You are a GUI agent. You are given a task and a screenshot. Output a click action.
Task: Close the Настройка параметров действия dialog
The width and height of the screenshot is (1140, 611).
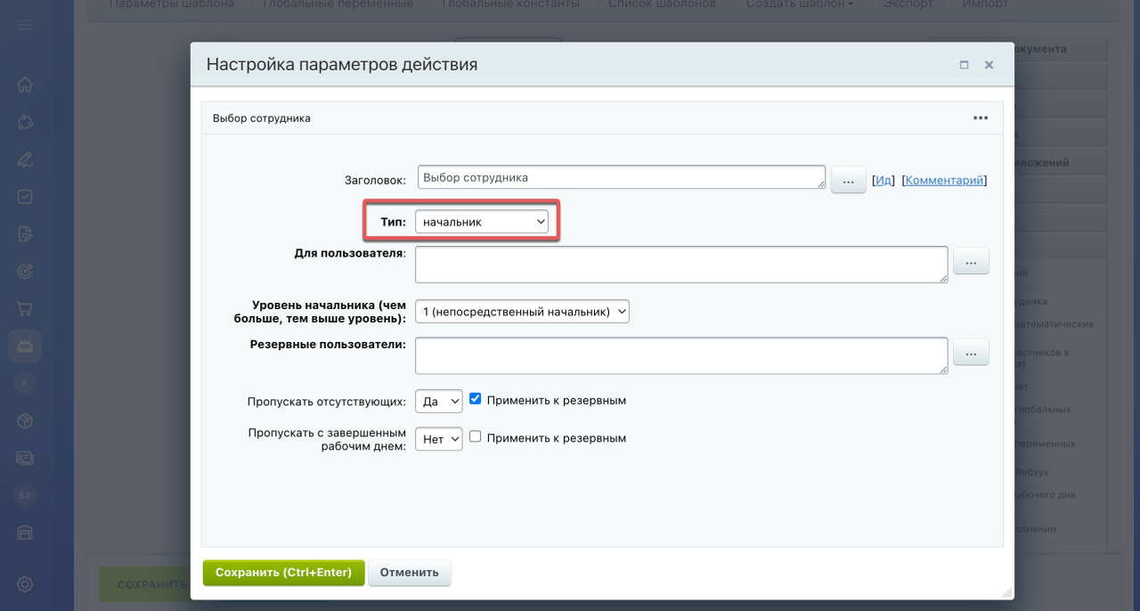[989, 65]
